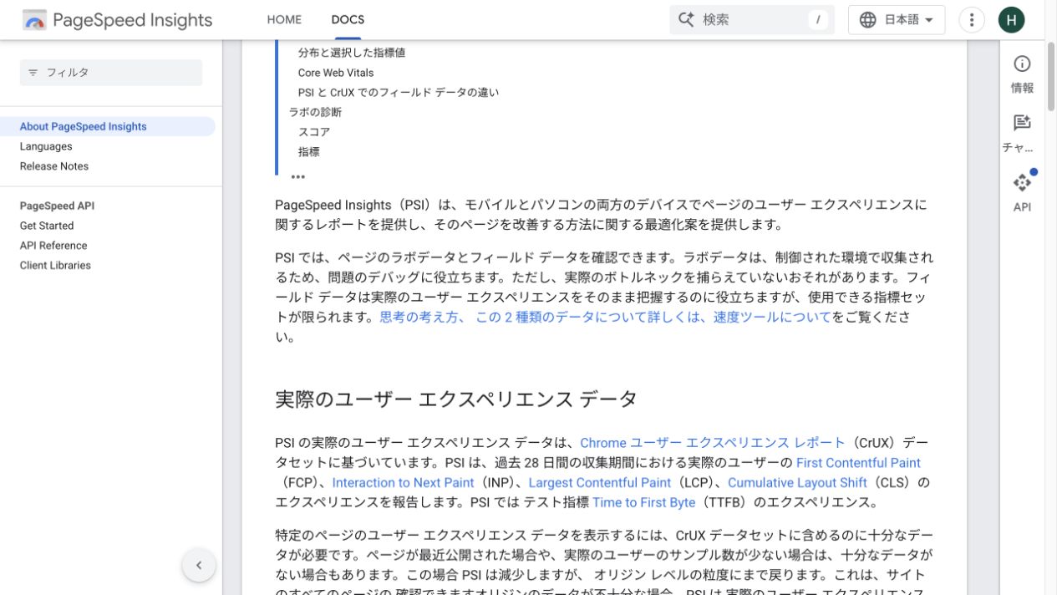Image resolution: width=1057 pixels, height=595 pixels.
Task: Jump to ラボの診断 in contents
Action: [x=315, y=112]
